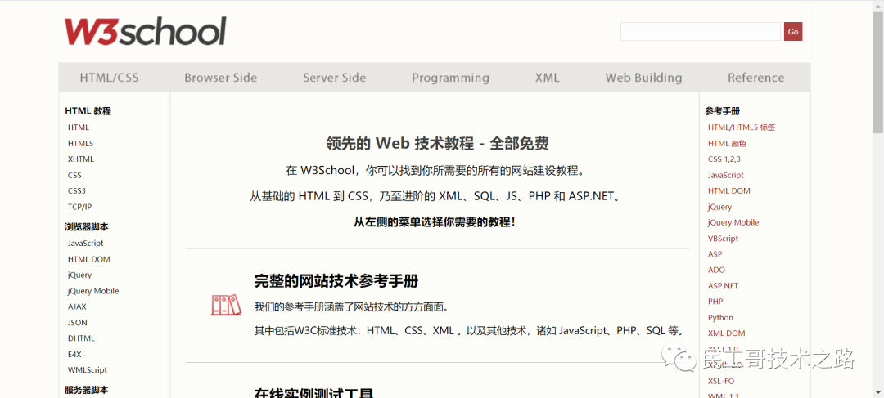Open the HTML/CSS navigation tab

(109, 78)
